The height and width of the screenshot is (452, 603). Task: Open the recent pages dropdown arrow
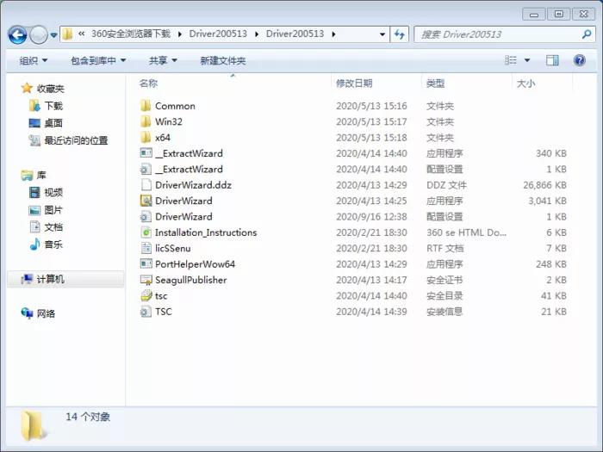point(53,35)
